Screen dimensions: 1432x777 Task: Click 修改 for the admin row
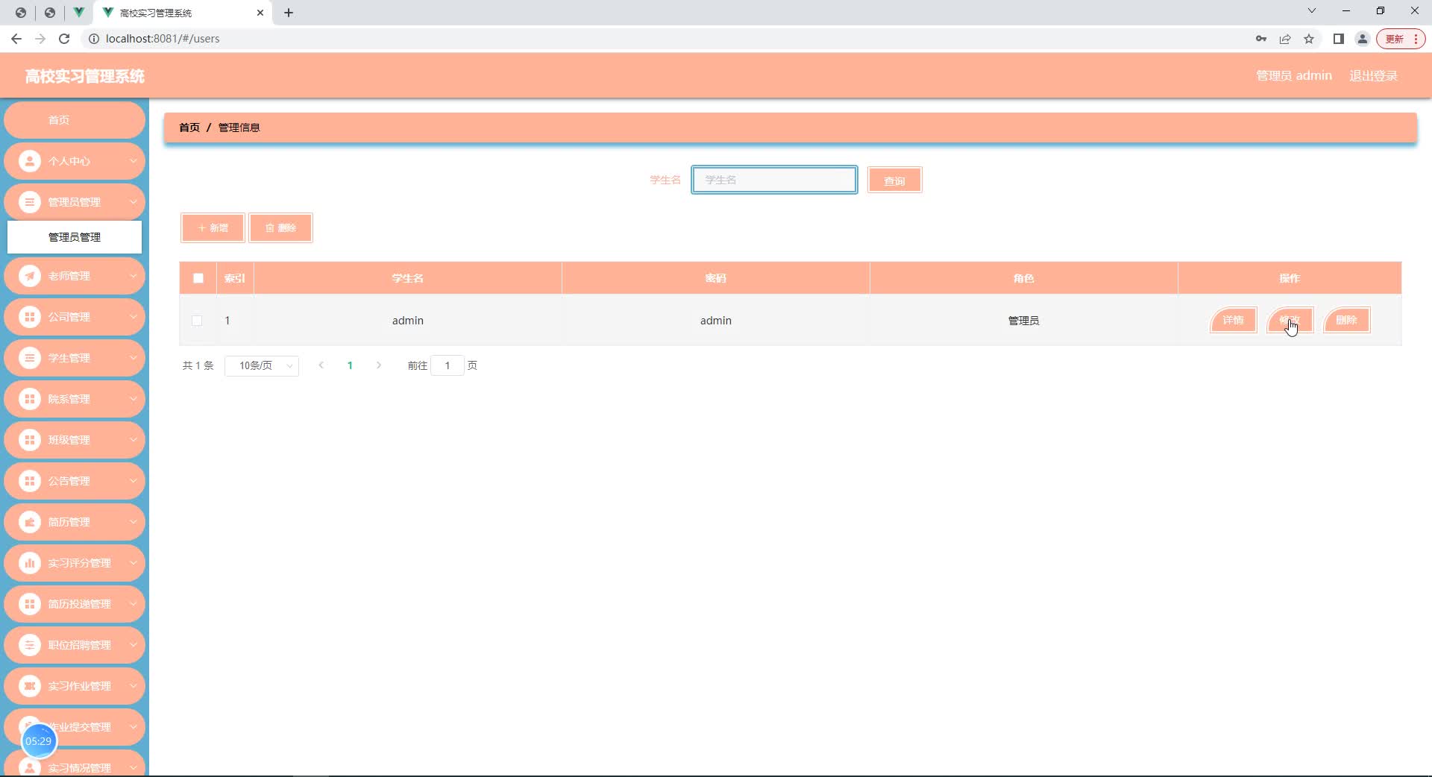pyautogui.click(x=1290, y=321)
